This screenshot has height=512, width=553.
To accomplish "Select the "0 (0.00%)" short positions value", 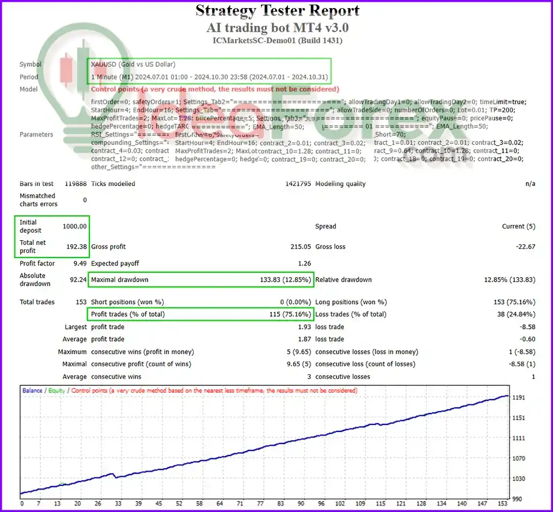I will pos(296,302).
